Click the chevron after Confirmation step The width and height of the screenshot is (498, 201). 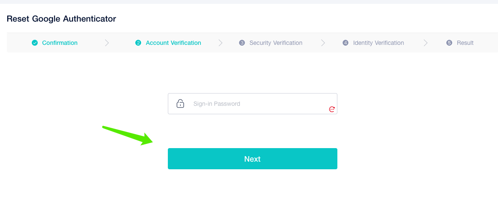pyautogui.click(x=107, y=43)
